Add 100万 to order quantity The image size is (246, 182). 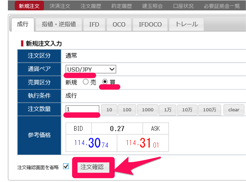209,109
